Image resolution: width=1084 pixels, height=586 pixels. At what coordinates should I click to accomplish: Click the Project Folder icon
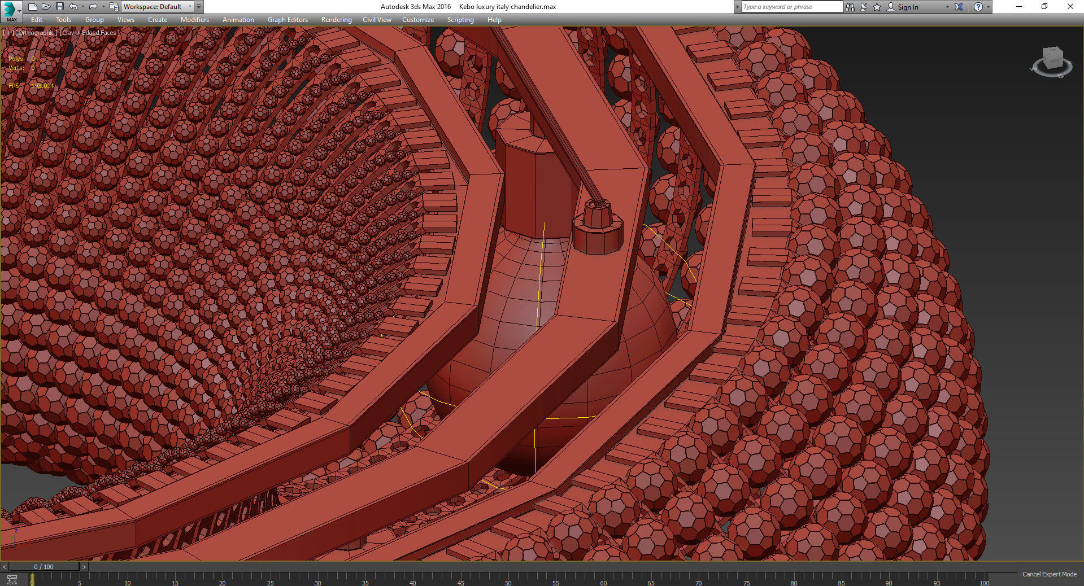coord(114,7)
